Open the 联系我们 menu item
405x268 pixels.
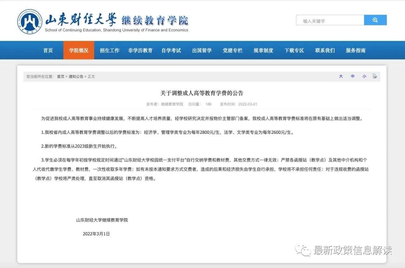point(325,50)
